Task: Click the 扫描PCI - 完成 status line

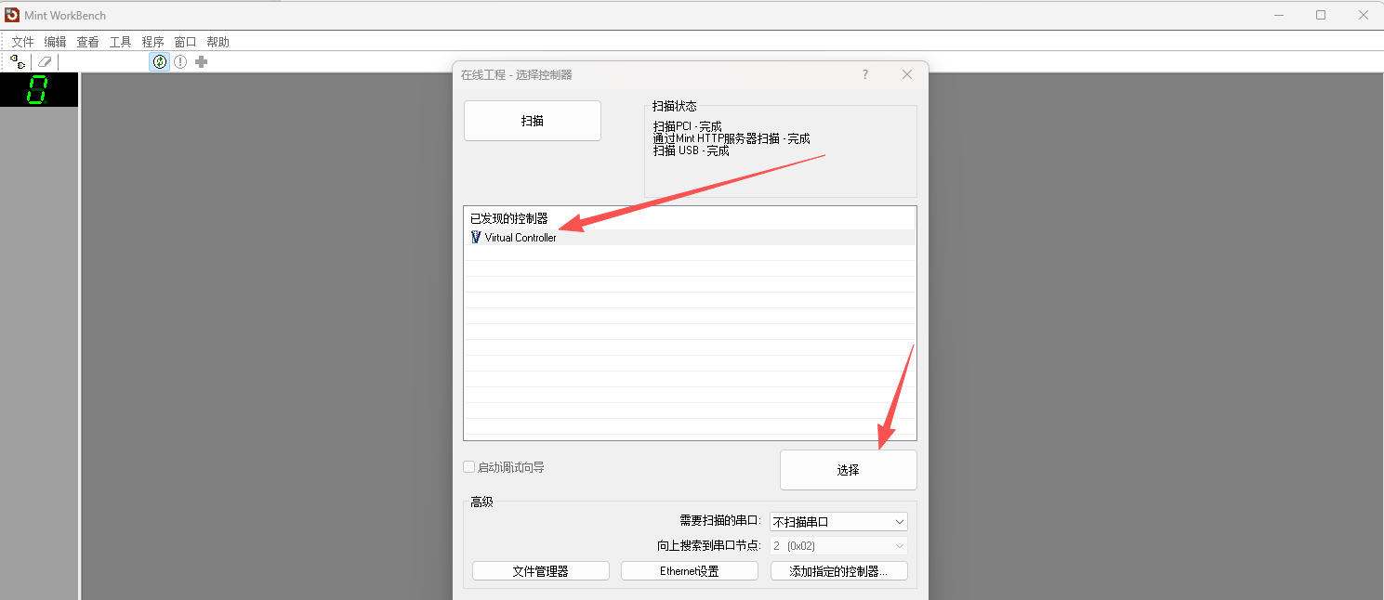Action: click(x=687, y=126)
